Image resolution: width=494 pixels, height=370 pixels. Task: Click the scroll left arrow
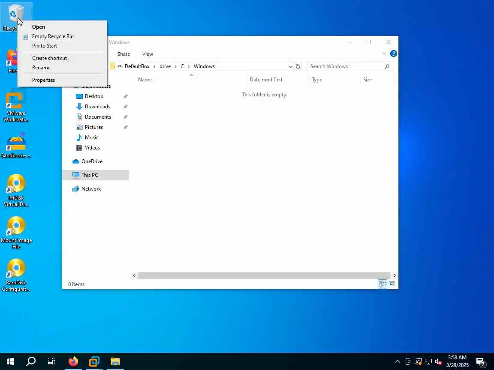(x=134, y=276)
